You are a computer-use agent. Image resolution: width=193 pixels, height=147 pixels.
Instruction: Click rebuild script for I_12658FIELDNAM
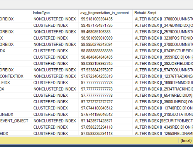click(163, 133)
